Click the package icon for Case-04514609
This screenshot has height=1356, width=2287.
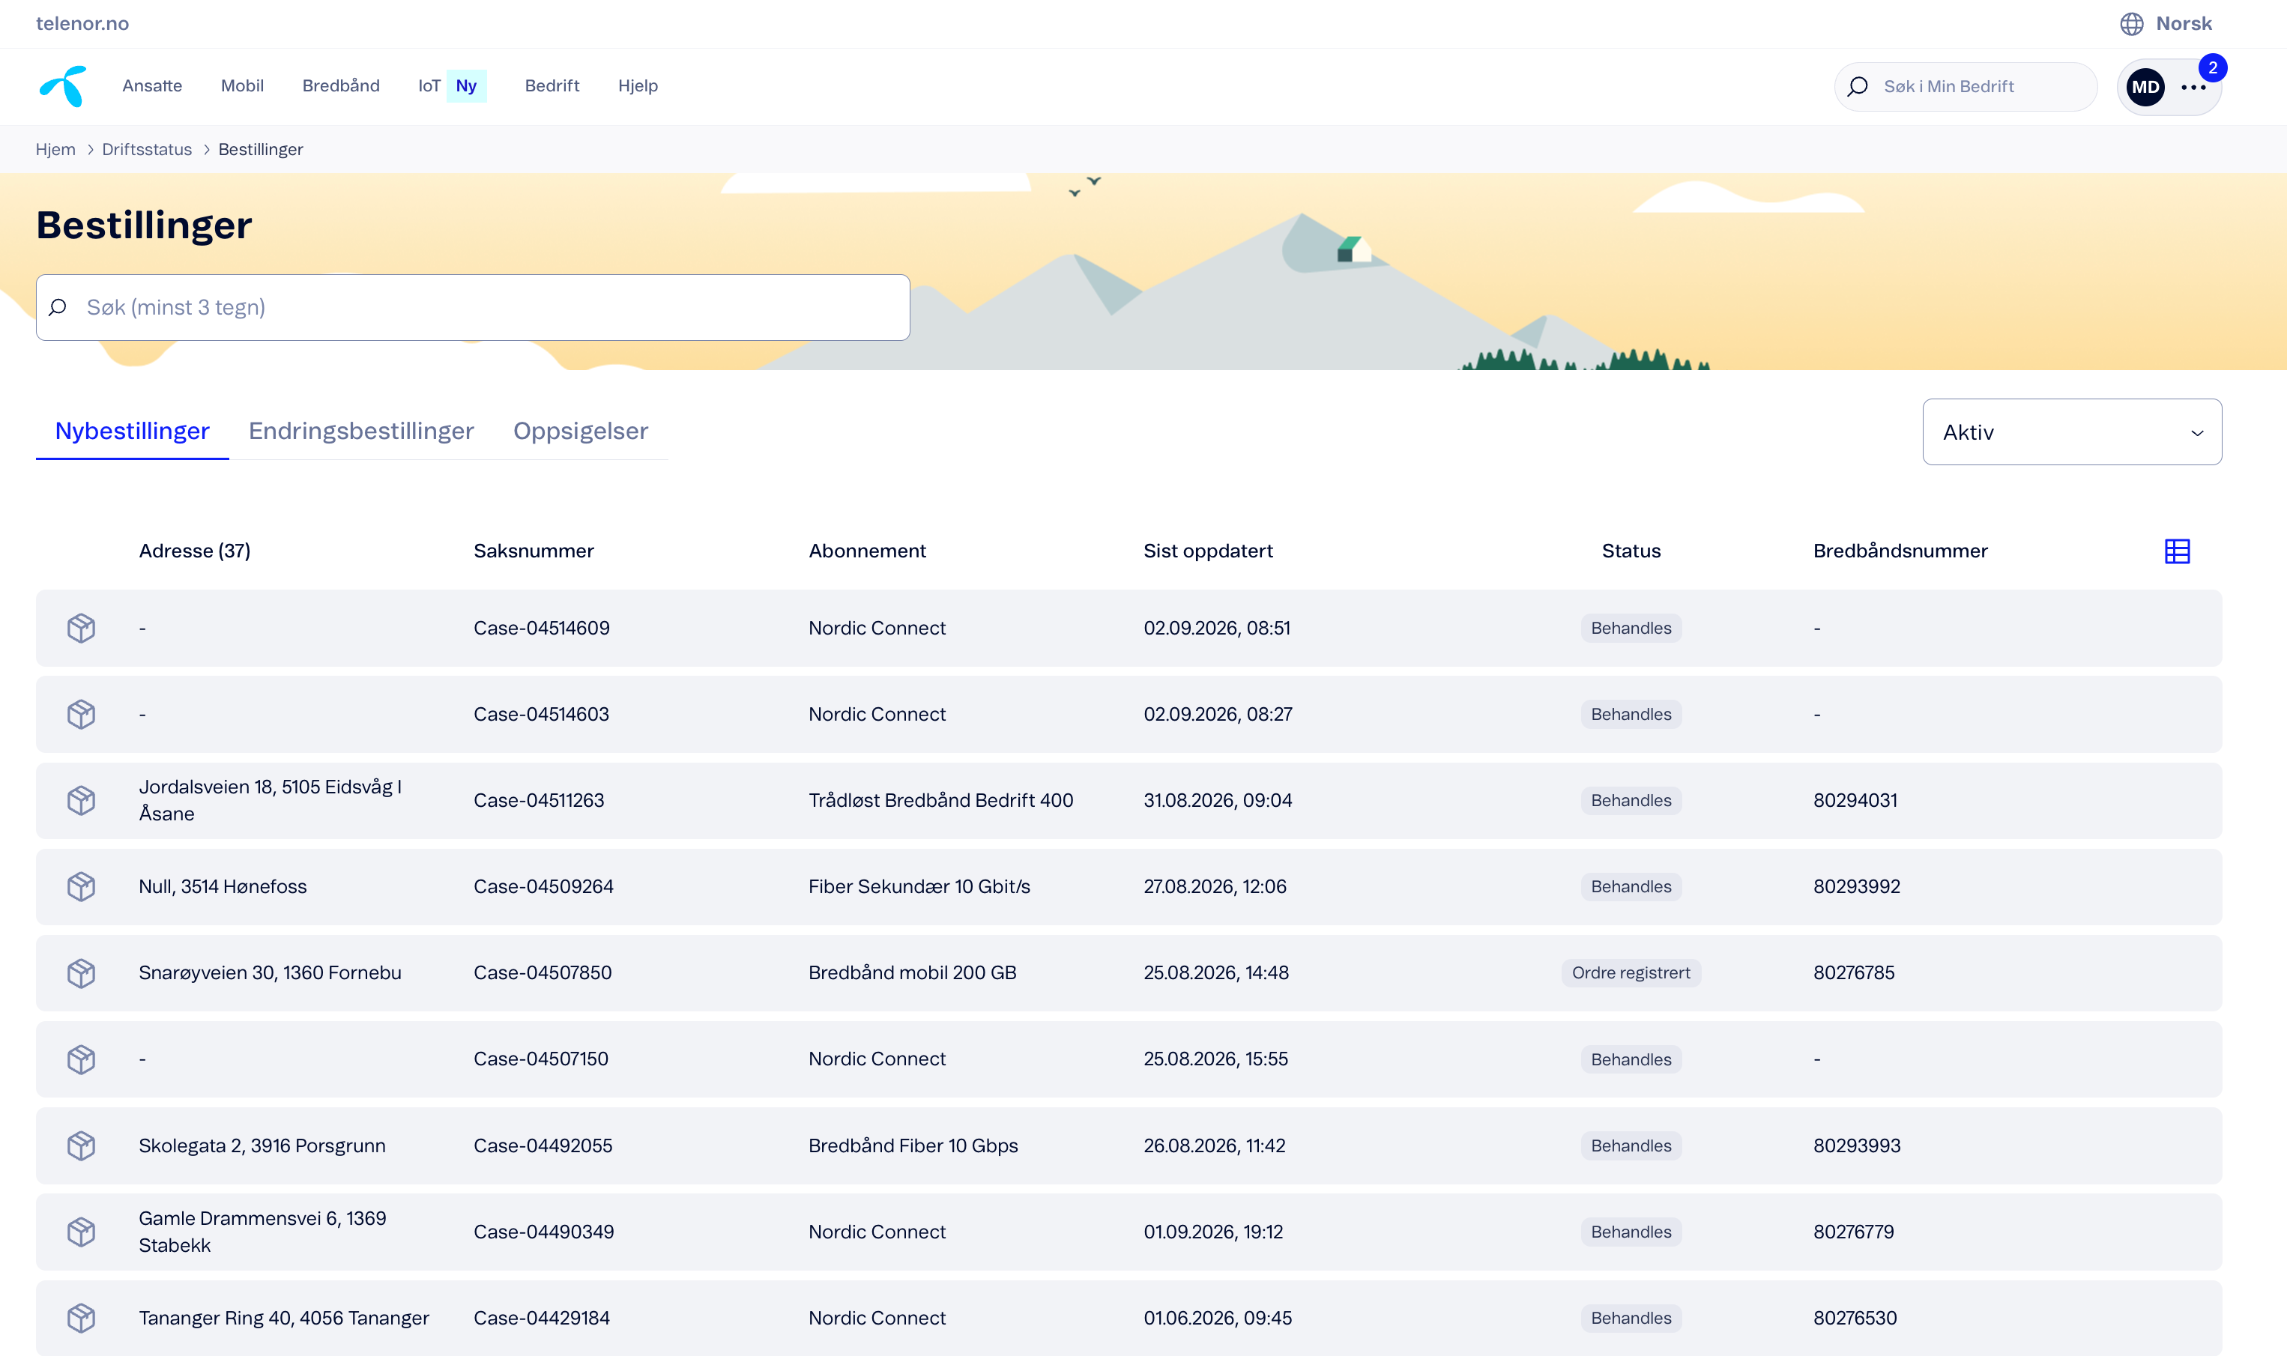pyautogui.click(x=82, y=628)
